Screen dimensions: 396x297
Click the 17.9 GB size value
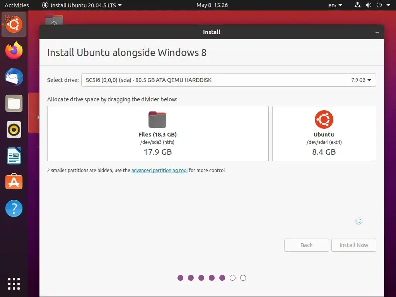(158, 152)
